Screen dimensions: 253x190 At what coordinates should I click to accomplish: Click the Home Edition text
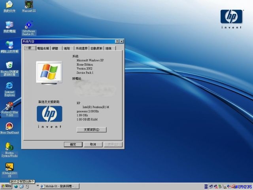85,65
